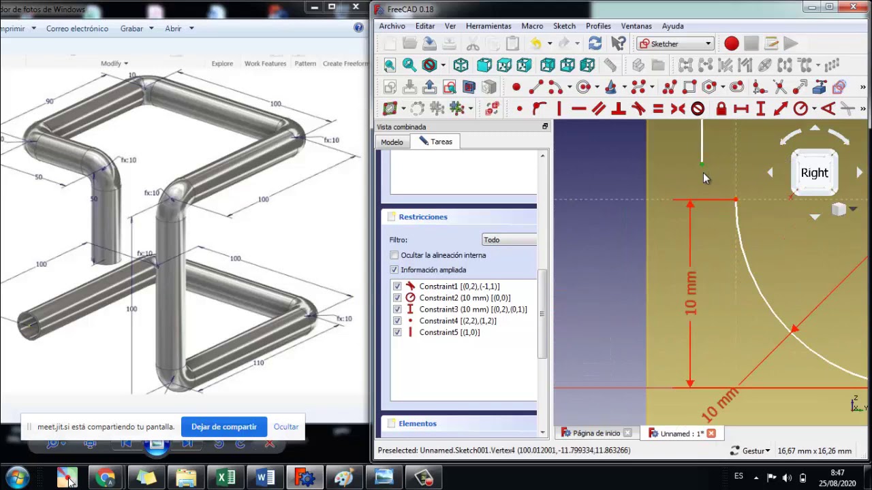Uncheck the Constraint1 checkbox
Viewport: 872px width, 490px height.
tap(397, 287)
